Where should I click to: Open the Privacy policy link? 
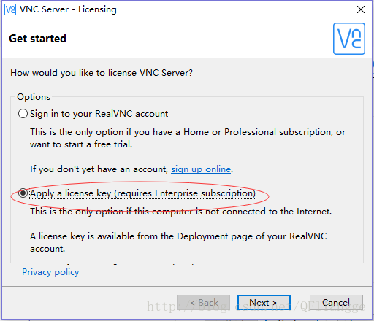click(50, 272)
